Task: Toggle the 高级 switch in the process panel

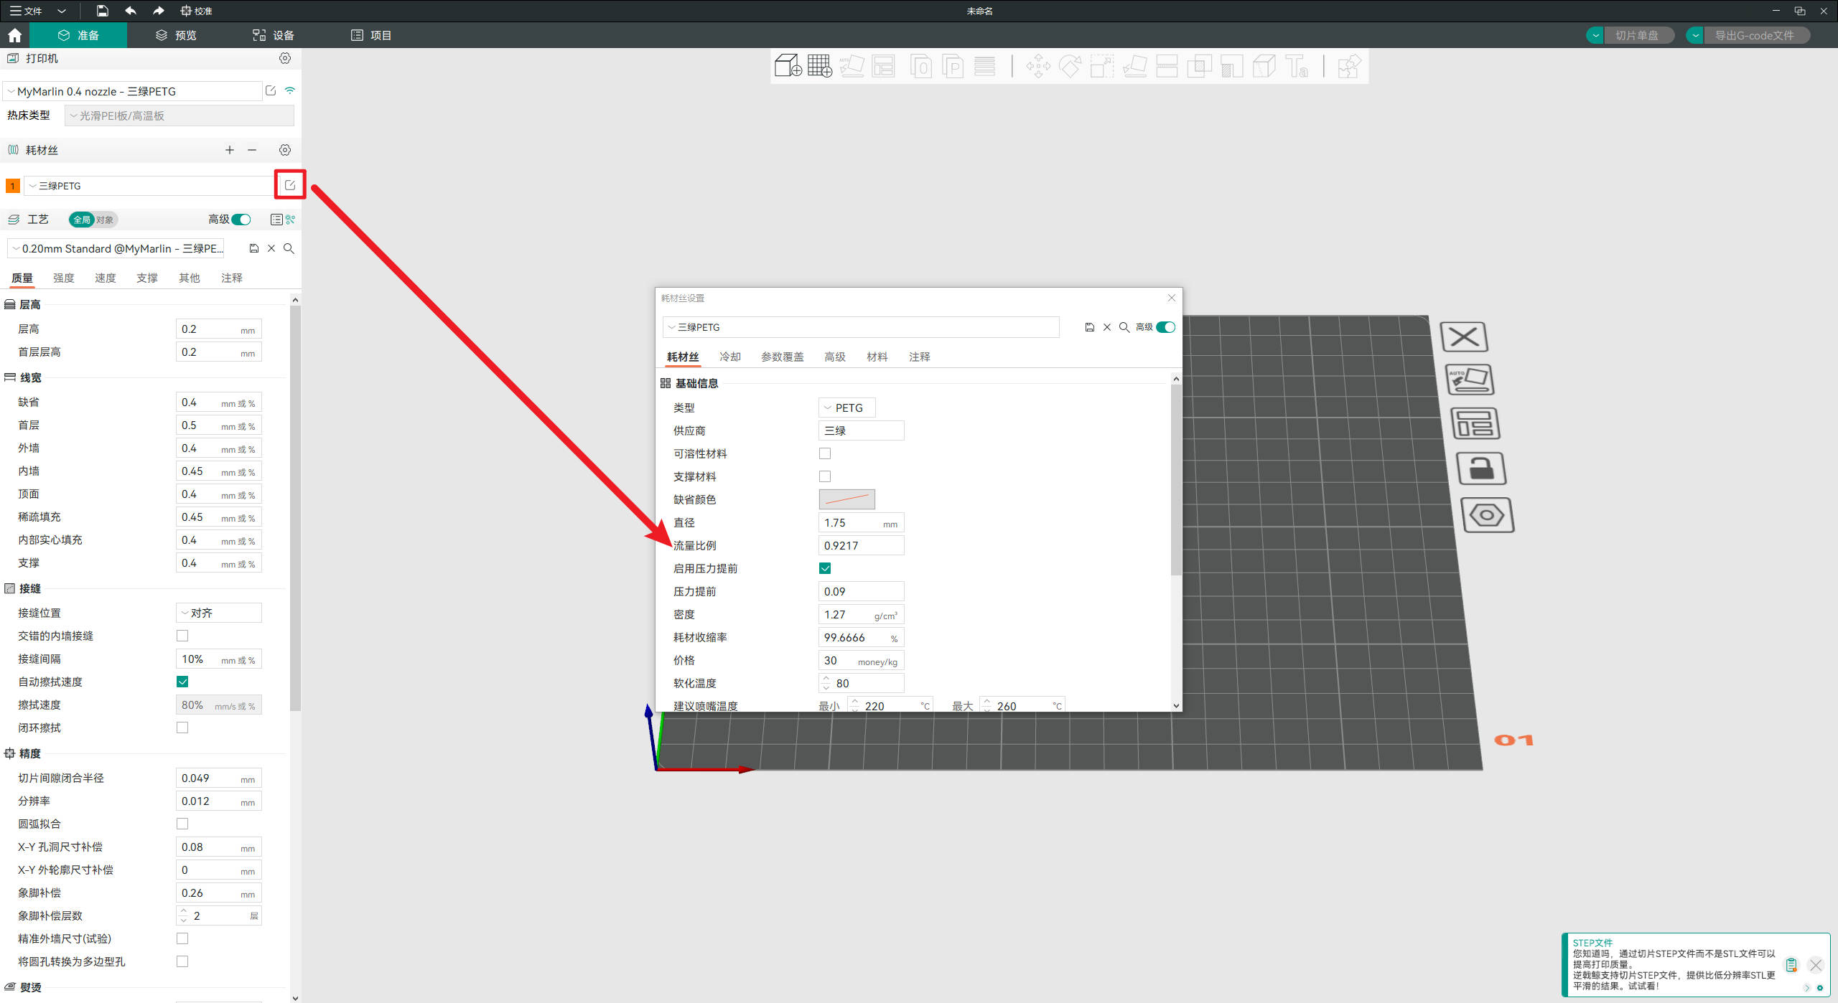Action: coord(241,220)
